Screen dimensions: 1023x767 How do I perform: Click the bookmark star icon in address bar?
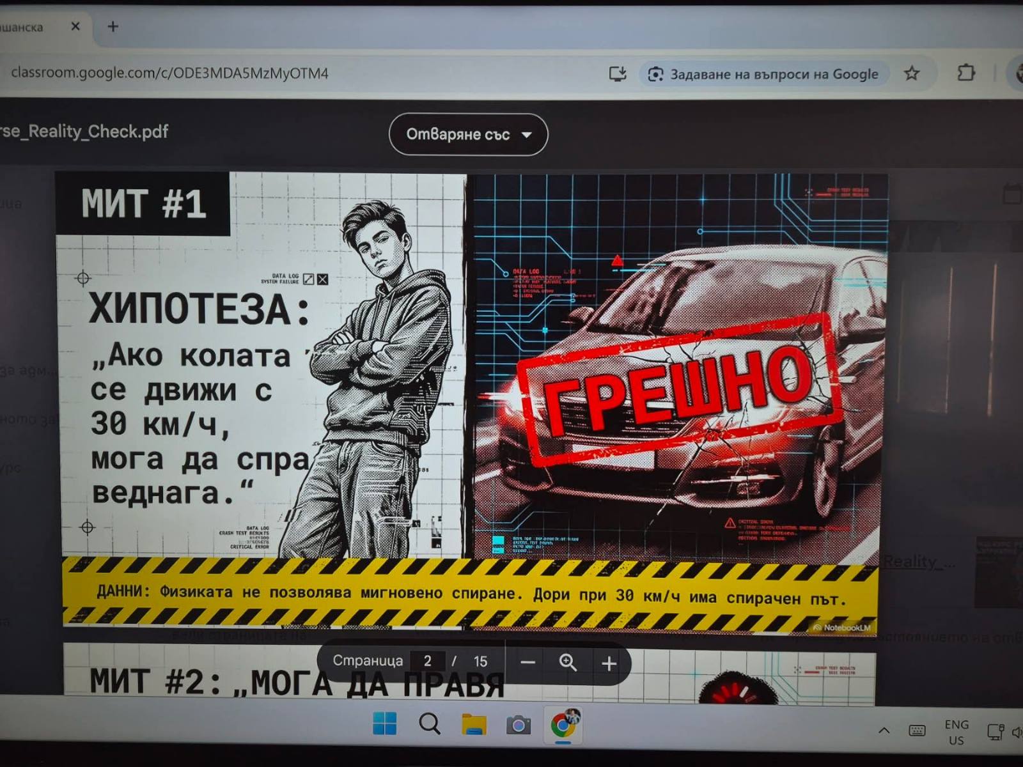coord(912,74)
